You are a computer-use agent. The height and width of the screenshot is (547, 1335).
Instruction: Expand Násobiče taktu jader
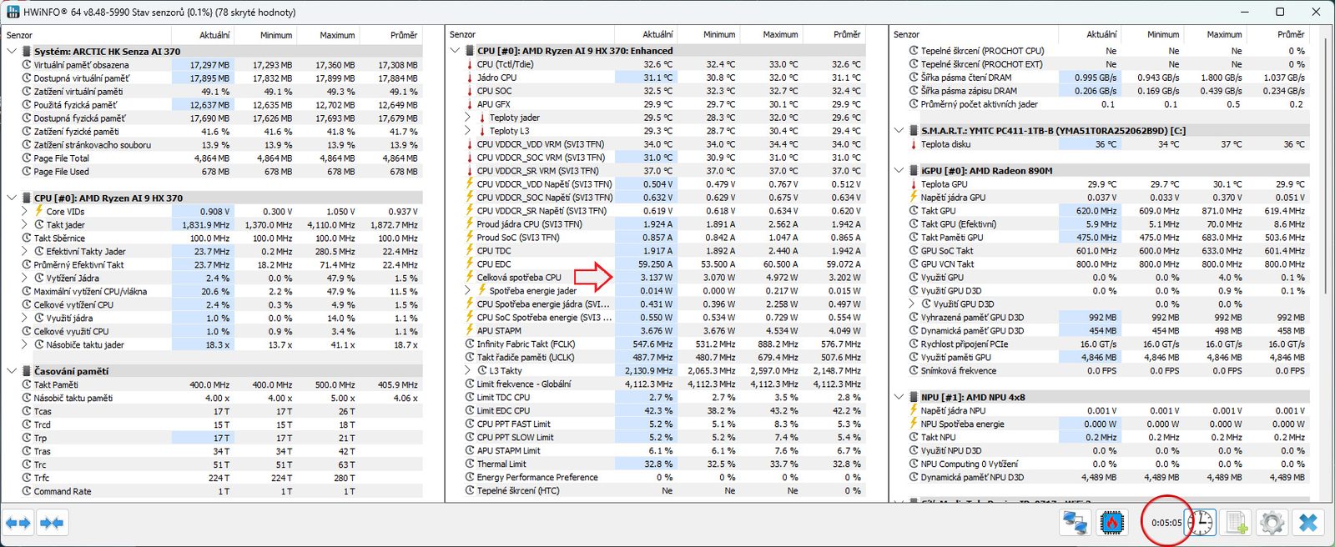click(x=24, y=344)
